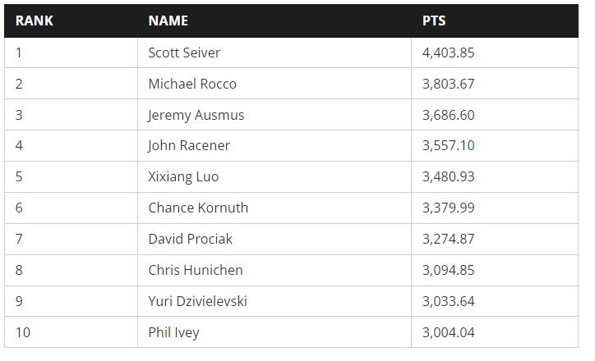
Task: Click the PTS column header
Action: pyautogui.click(x=434, y=21)
